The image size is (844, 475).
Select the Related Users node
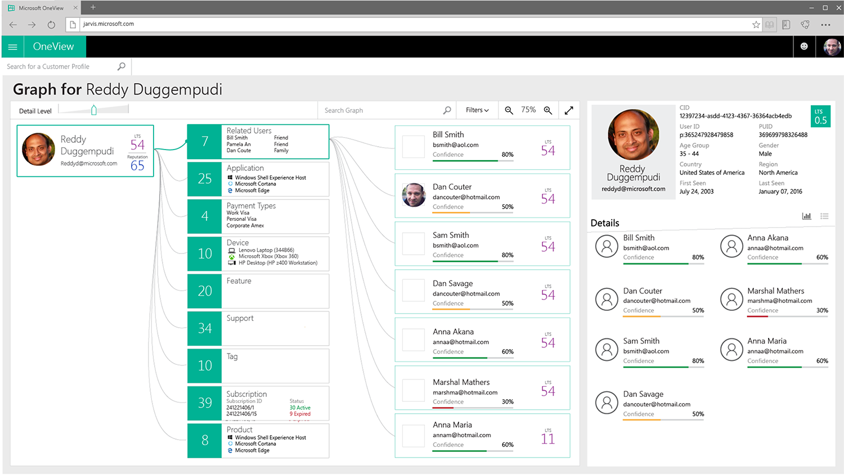click(x=258, y=142)
